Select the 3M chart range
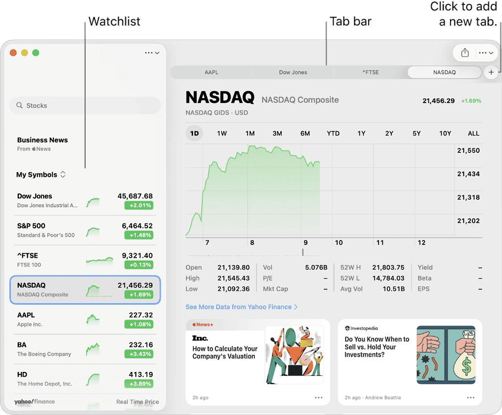Viewport: 502px width, 415px height. pyautogui.click(x=277, y=133)
